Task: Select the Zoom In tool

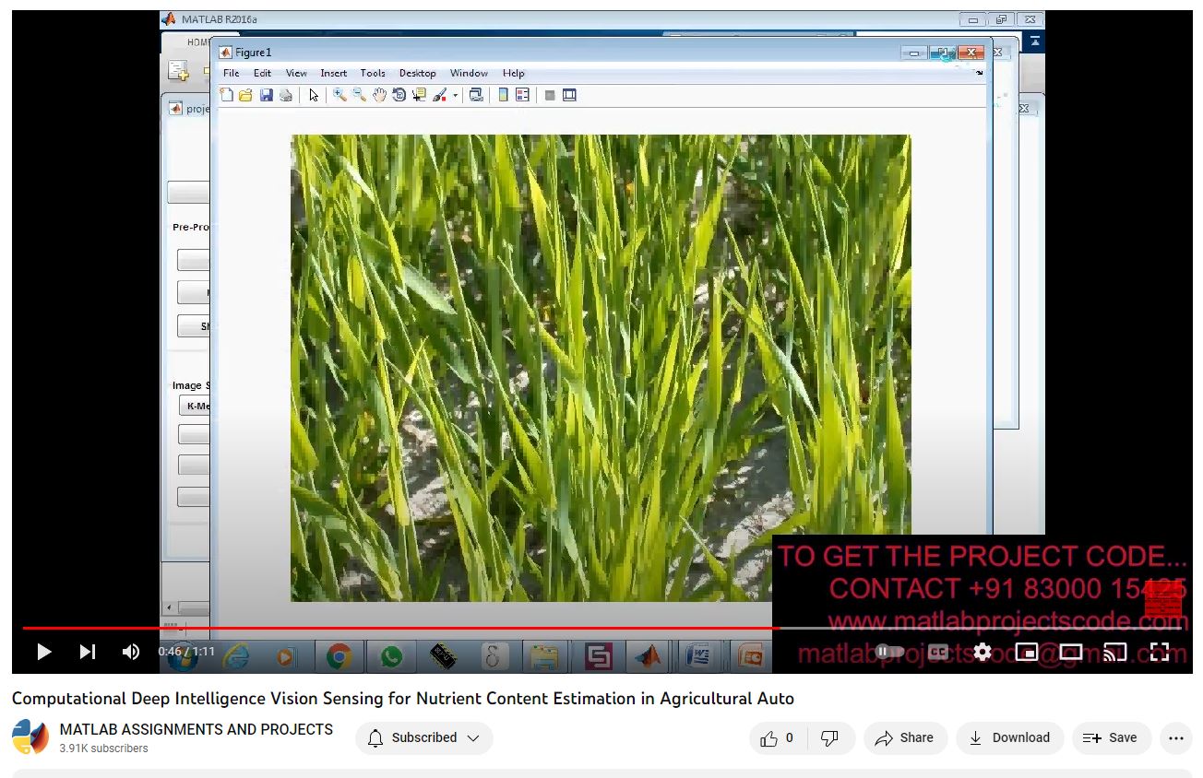Action: tap(339, 95)
